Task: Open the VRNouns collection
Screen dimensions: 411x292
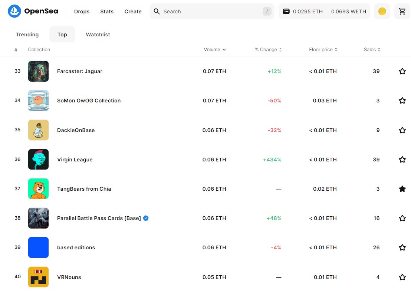Action: [x=69, y=277]
